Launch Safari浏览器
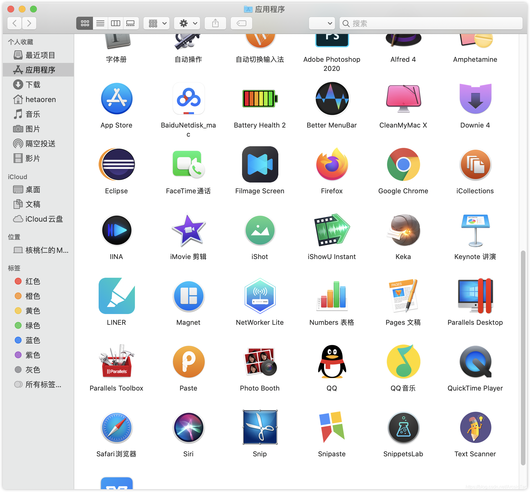Image resolution: width=530 pixels, height=492 pixels. pos(116,427)
